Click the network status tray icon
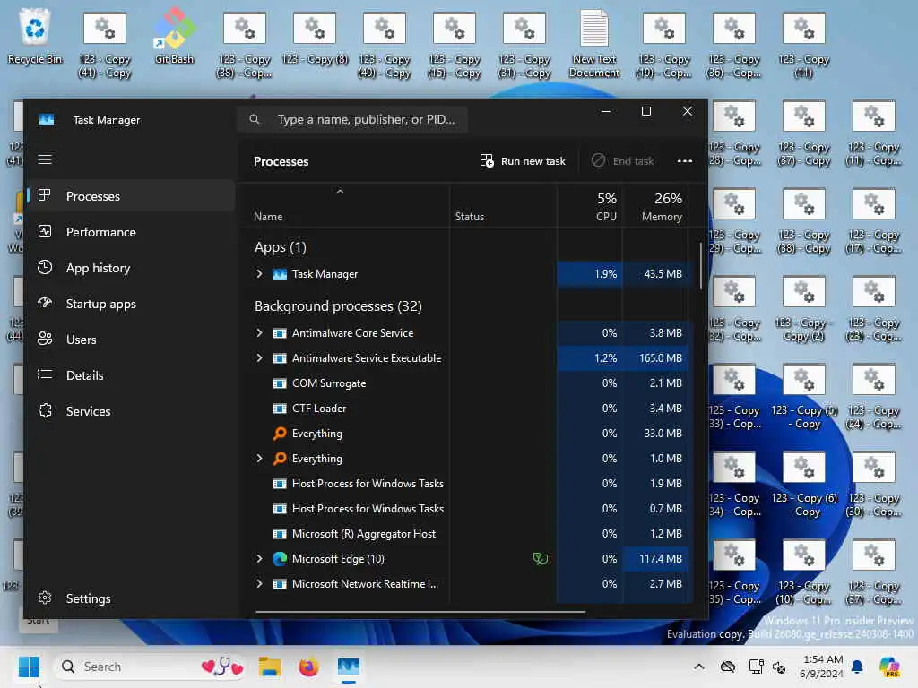918x688 pixels. click(756, 666)
